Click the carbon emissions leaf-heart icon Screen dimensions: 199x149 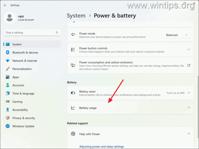(x=73, y=65)
